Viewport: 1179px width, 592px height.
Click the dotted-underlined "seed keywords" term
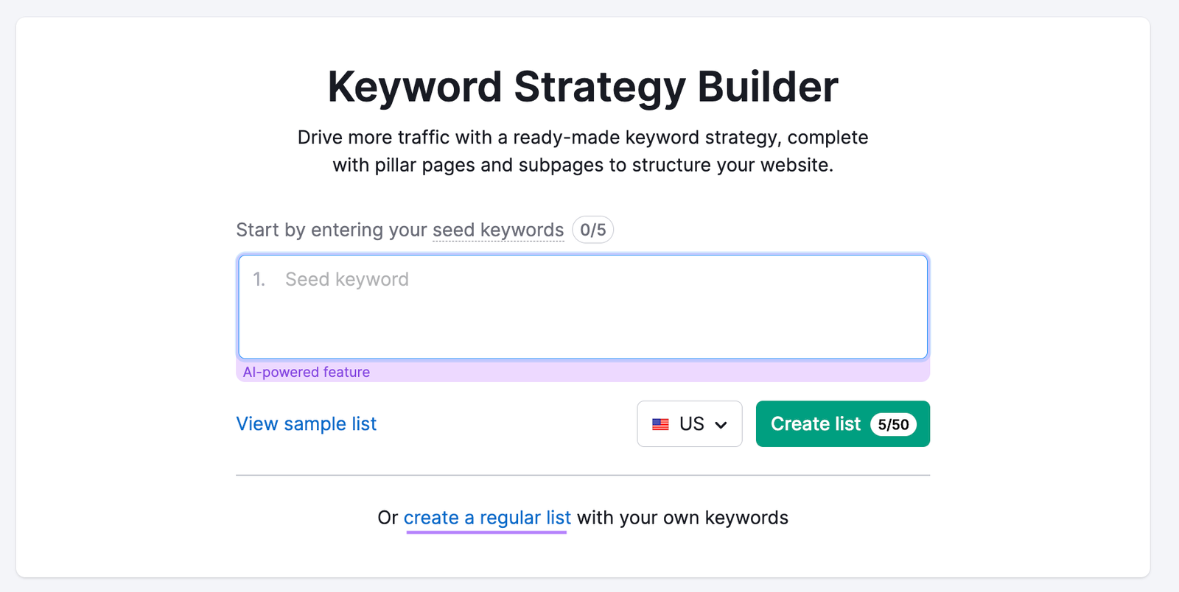tap(498, 230)
